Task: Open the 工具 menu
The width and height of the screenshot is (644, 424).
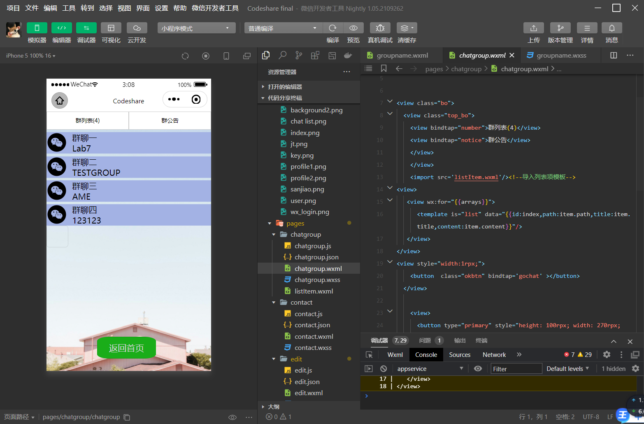Action: (x=69, y=8)
